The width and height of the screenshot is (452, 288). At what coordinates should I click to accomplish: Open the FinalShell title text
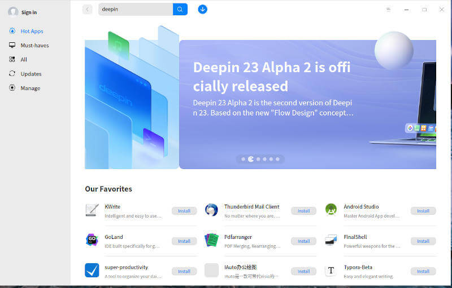pyautogui.click(x=355, y=237)
